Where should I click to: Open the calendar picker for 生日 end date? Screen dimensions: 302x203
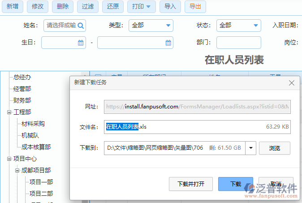[168, 43]
